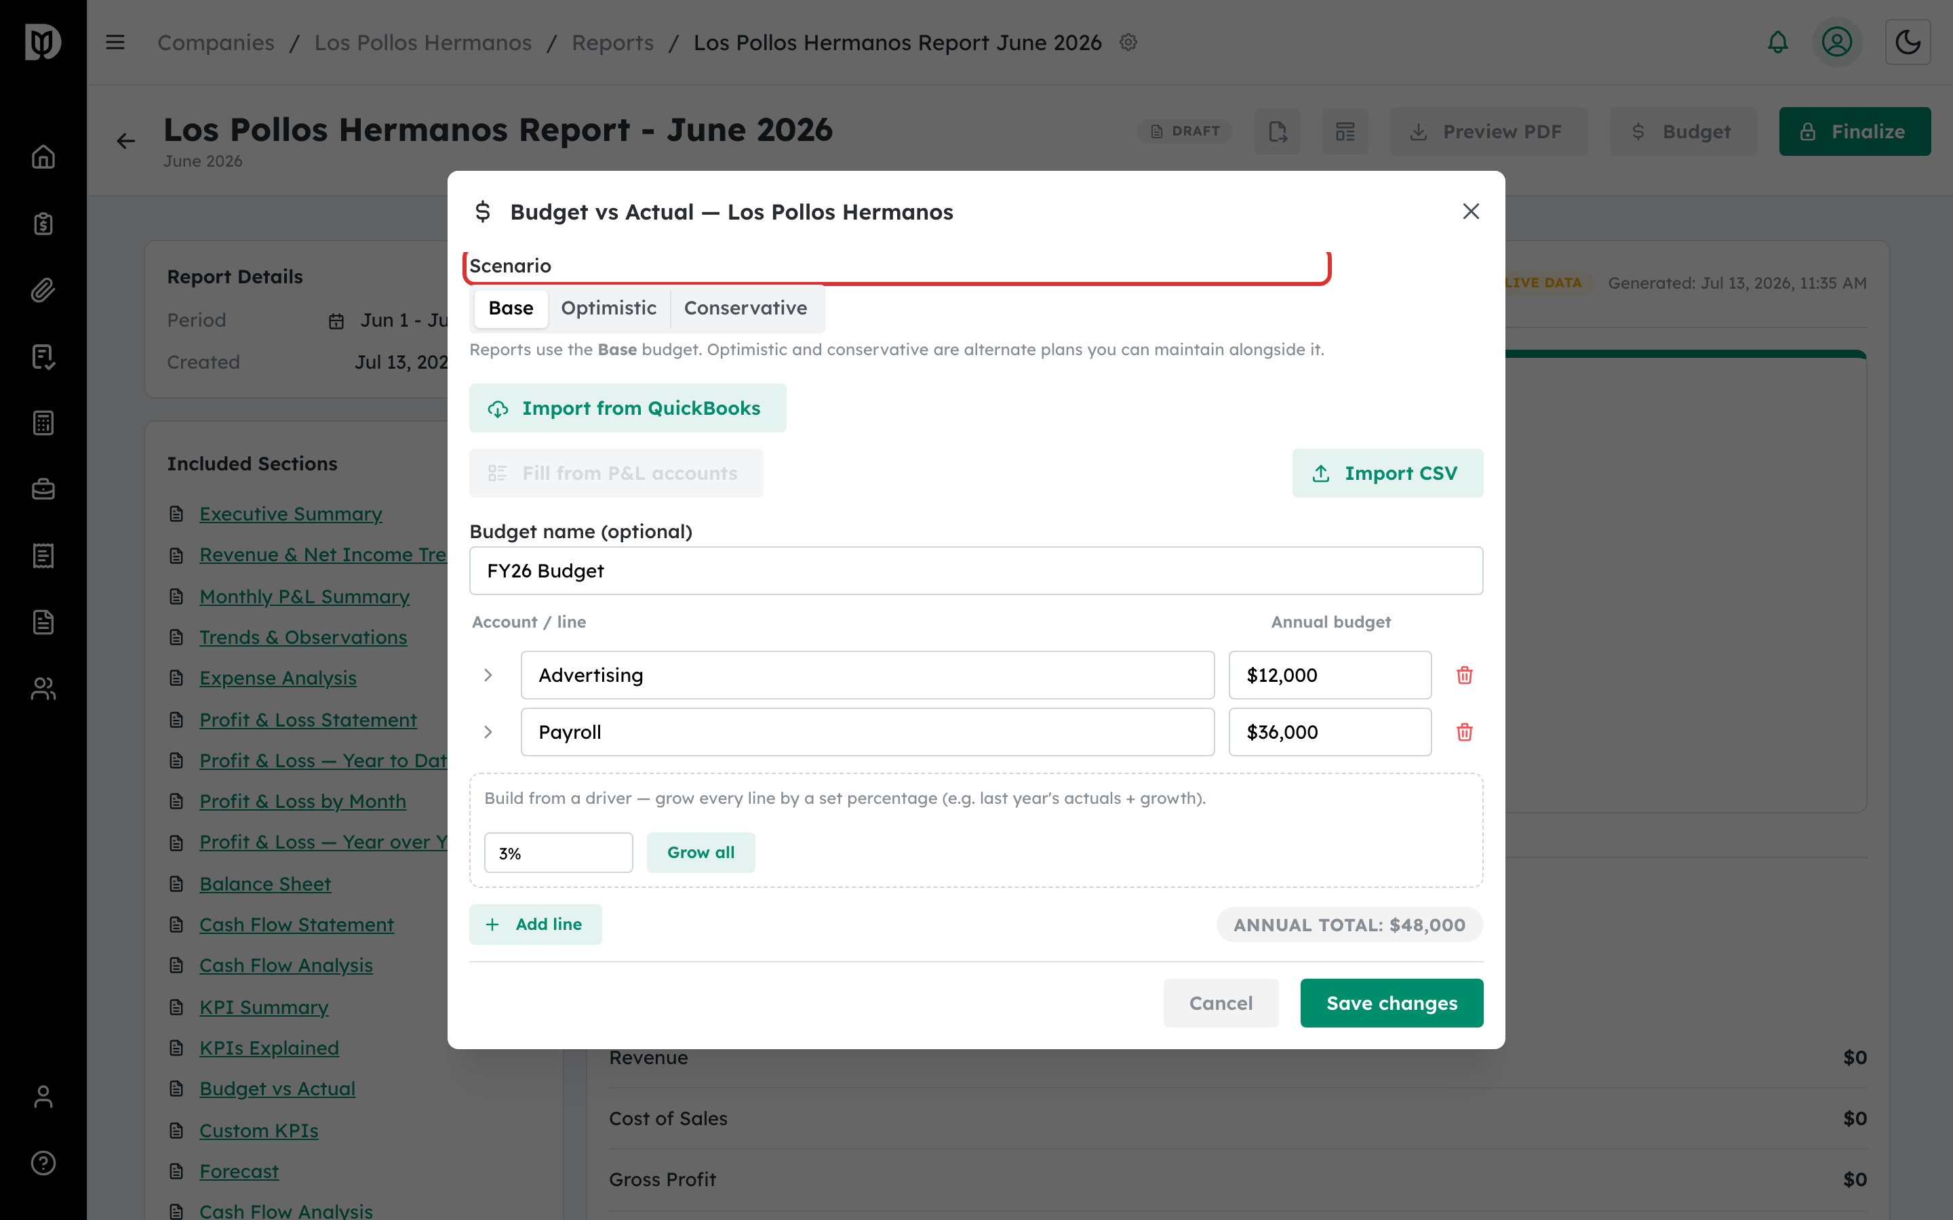
Task: Open the single user profile sidebar icon
Action: pos(43,1097)
